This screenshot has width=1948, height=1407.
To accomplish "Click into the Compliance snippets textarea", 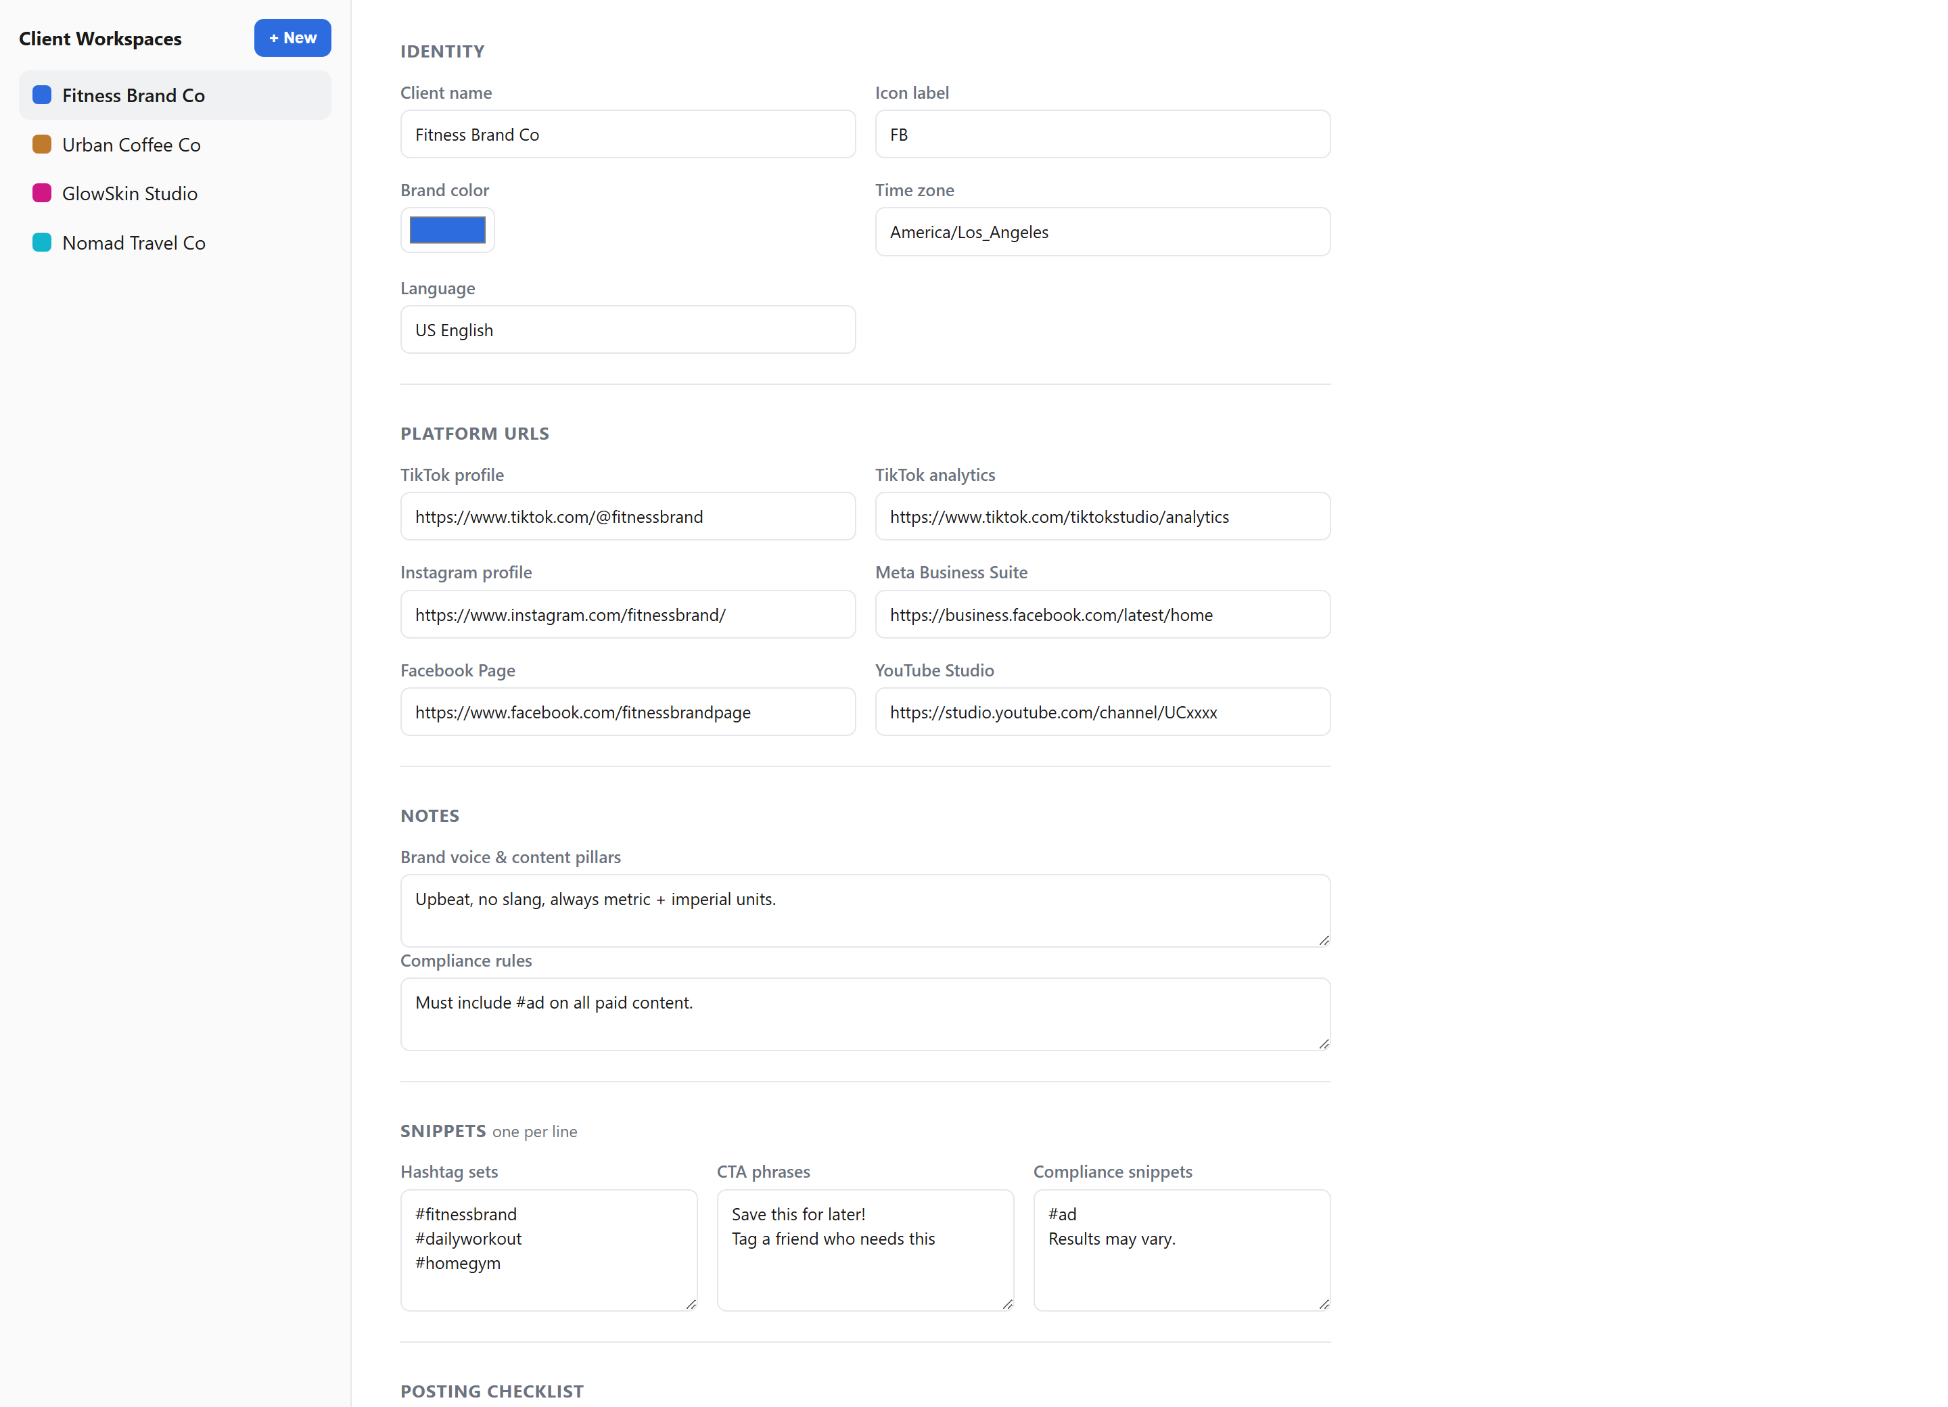I will (1182, 1251).
